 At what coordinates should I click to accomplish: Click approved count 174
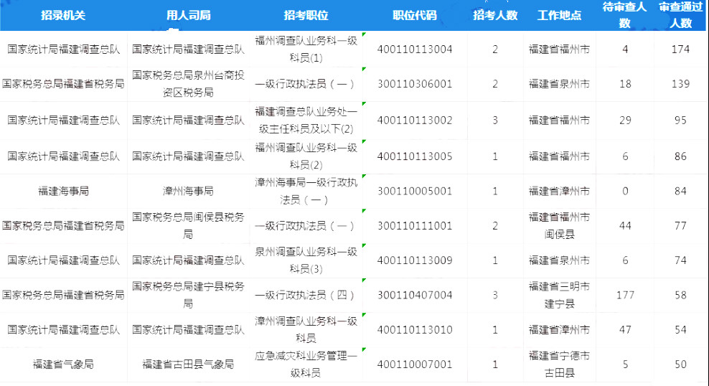680,50
